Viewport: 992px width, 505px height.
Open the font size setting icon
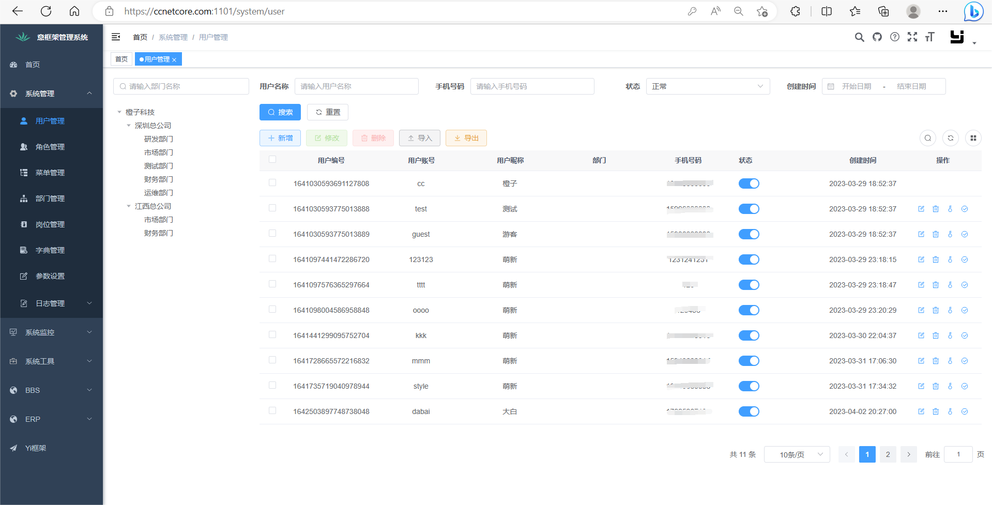click(930, 37)
